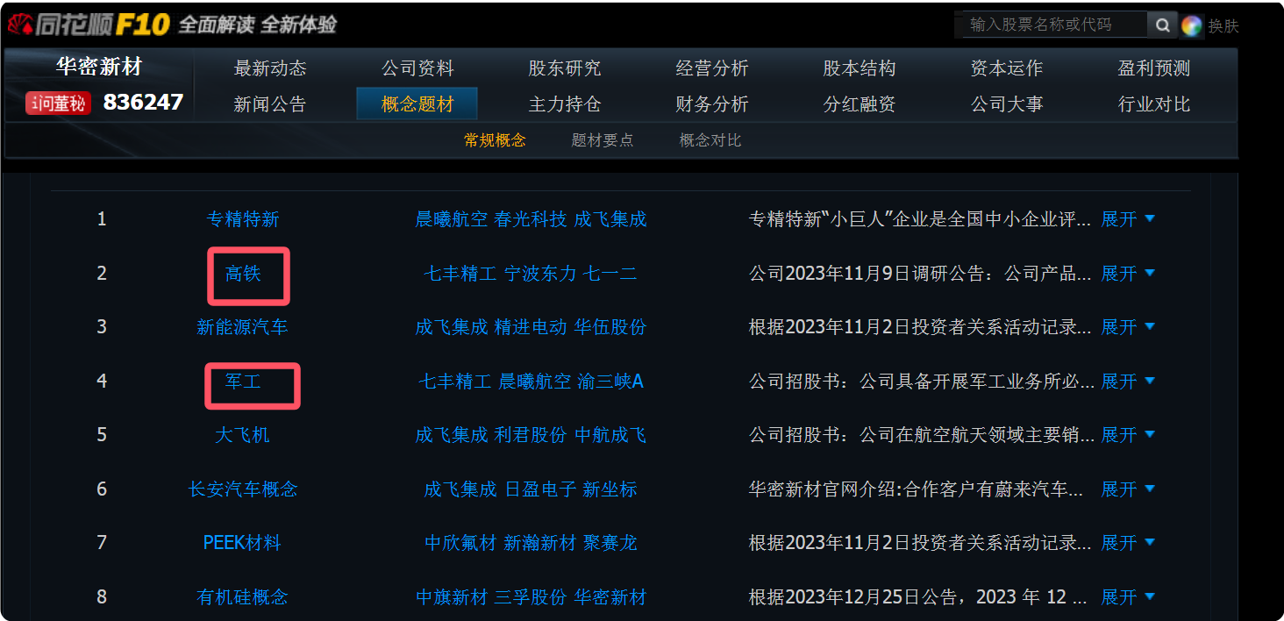
Task: Click the 大飞机 concept link
Action: tap(242, 435)
